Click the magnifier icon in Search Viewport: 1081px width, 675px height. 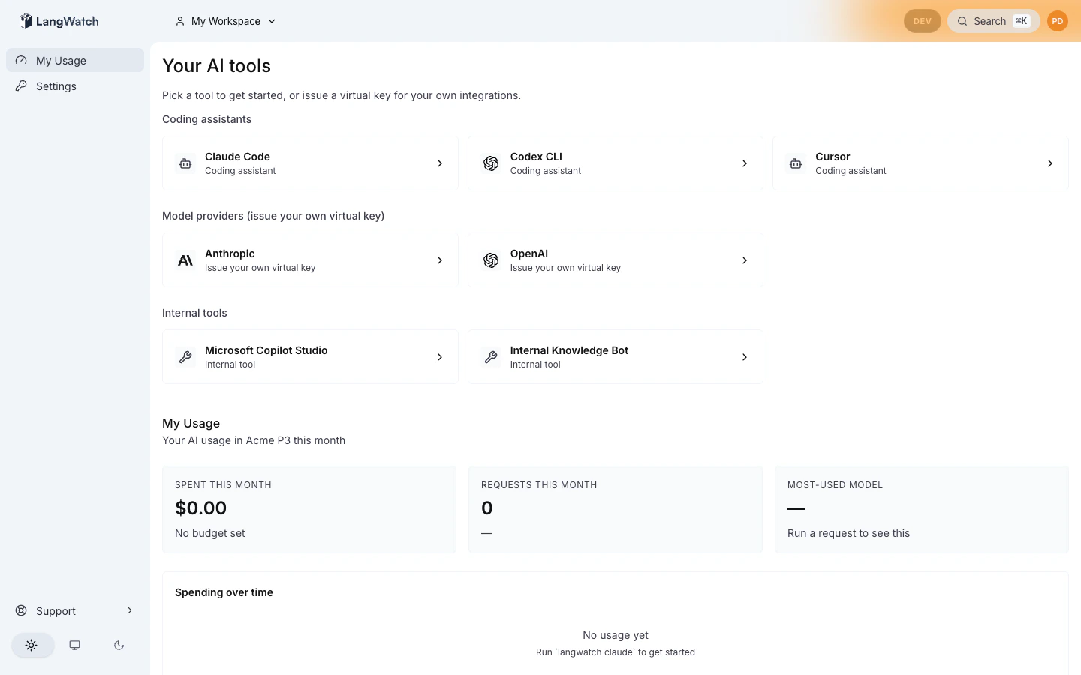point(962,21)
